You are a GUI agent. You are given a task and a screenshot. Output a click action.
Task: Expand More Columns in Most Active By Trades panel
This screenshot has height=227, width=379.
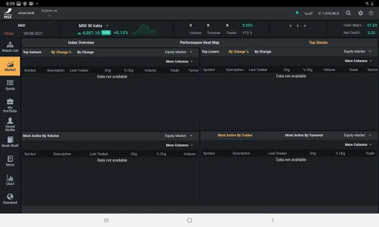tap(358, 145)
